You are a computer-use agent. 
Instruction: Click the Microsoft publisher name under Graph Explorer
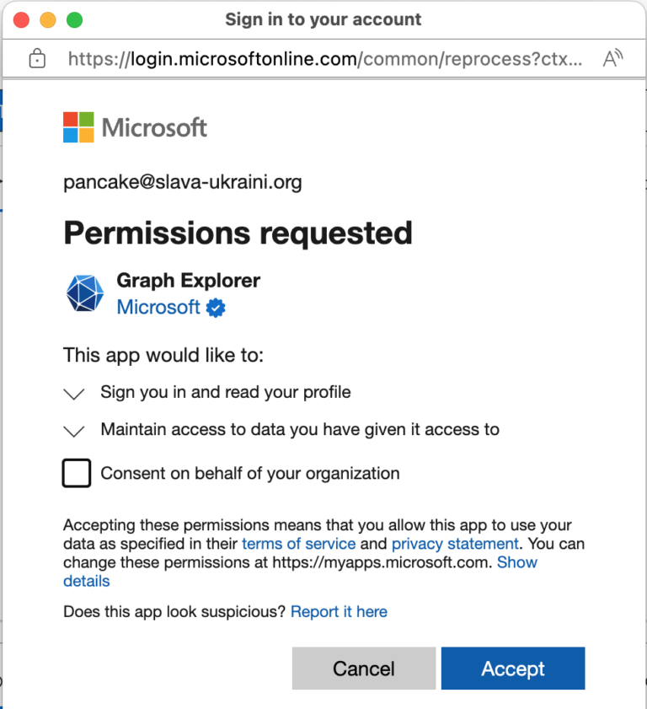(158, 308)
